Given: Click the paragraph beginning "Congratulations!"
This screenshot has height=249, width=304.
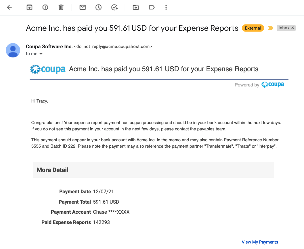Looking at the screenshot, I should coord(156,126).
